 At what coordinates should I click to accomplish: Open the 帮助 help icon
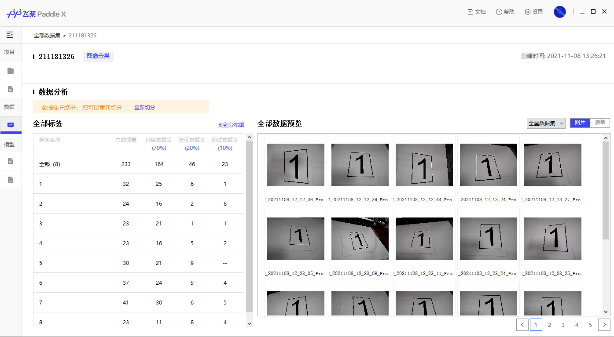(x=499, y=12)
